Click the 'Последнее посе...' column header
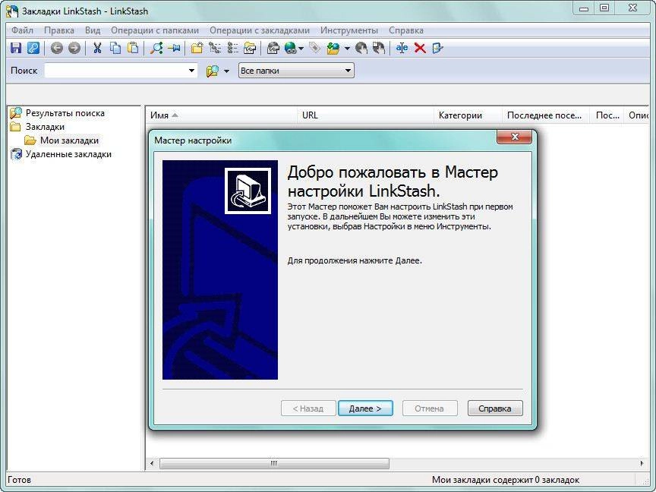 [546, 115]
